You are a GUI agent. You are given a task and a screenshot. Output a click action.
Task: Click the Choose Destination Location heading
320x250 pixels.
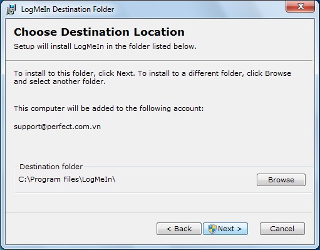tap(99, 32)
